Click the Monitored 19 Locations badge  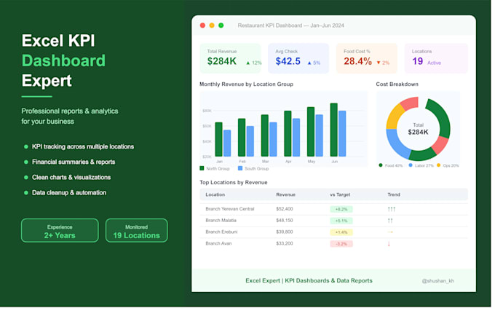click(x=136, y=230)
